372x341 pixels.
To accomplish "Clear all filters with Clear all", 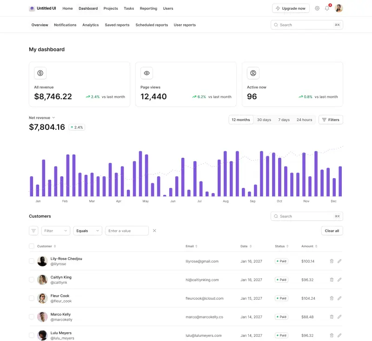I will click(332, 231).
